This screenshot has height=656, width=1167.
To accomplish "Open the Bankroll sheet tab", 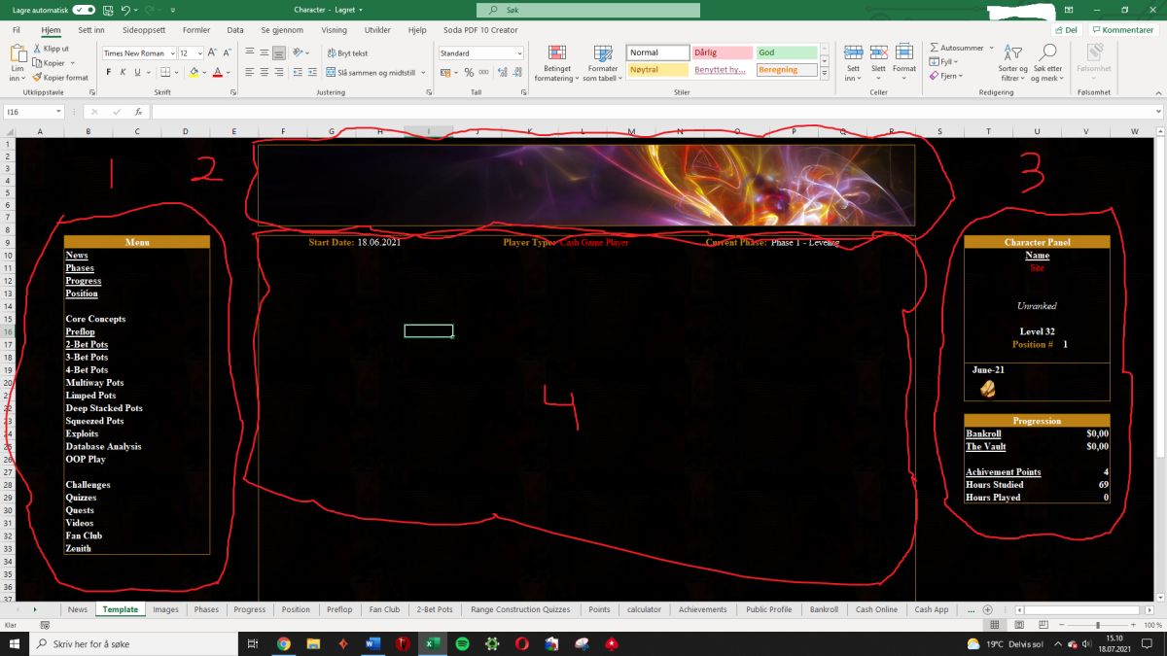I will 824,609.
